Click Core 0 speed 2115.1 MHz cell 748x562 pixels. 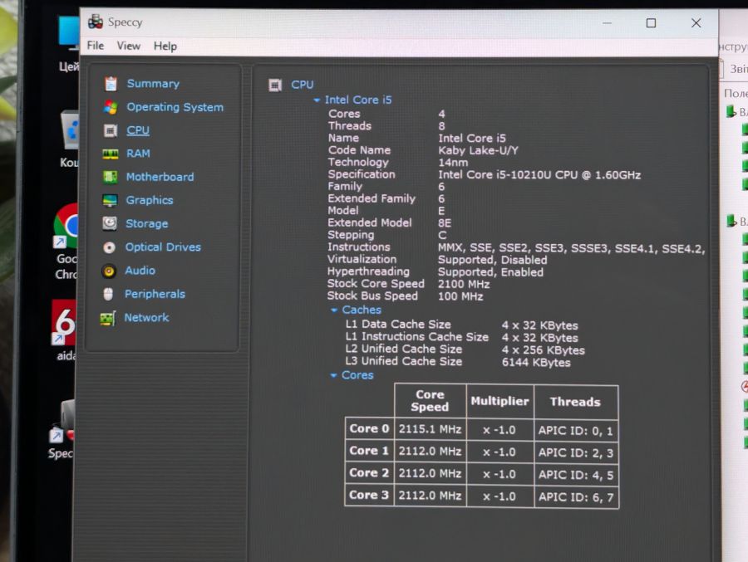pos(430,429)
